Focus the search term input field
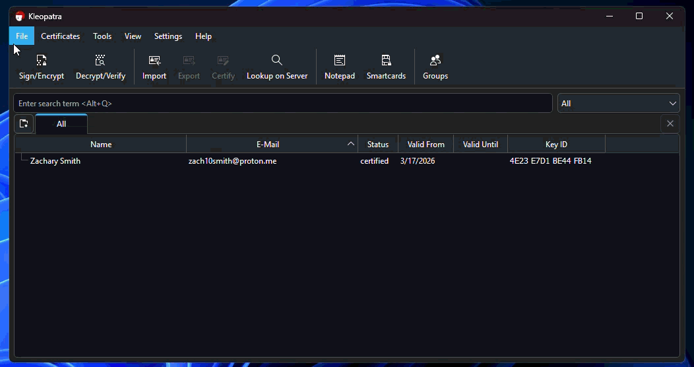Screen dimensions: 694x367 click(283, 103)
